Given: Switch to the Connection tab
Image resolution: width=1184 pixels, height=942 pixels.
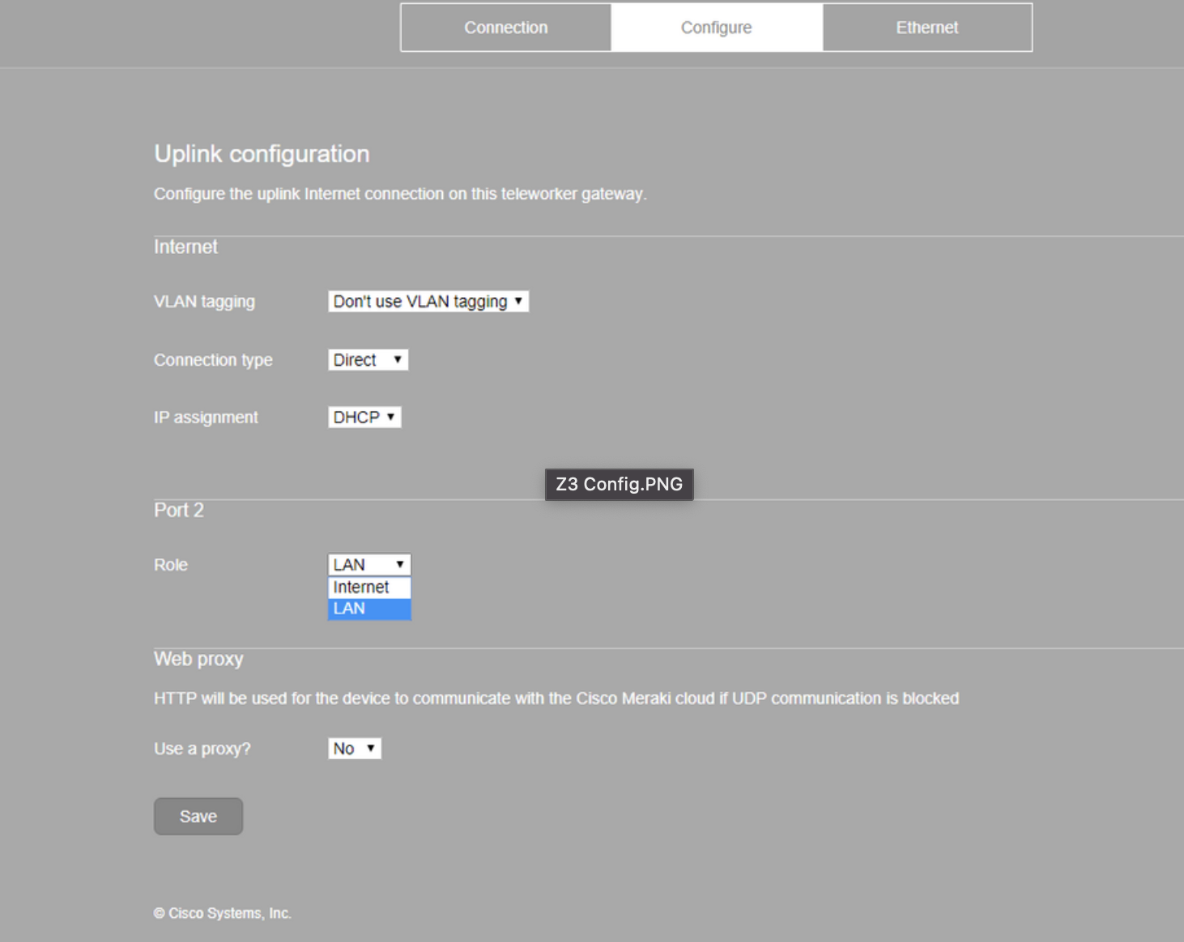Looking at the screenshot, I should click(505, 27).
